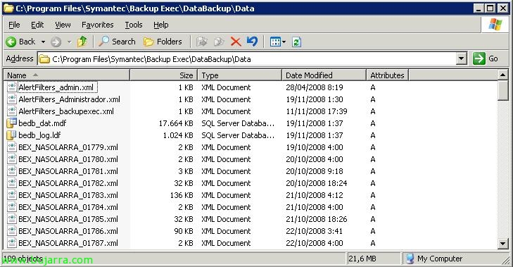Select the BEX_NASOLARRA_01783.xml file icon

click(x=12, y=195)
